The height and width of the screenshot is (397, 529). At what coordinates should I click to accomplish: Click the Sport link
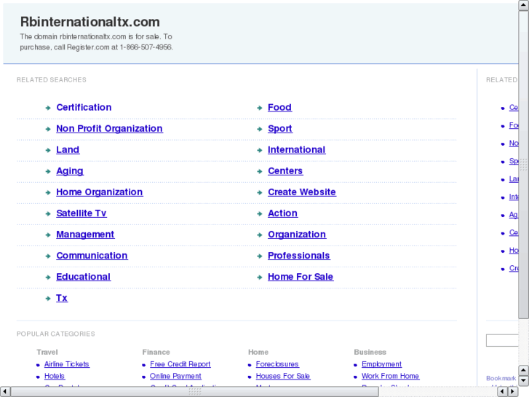click(x=279, y=129)
